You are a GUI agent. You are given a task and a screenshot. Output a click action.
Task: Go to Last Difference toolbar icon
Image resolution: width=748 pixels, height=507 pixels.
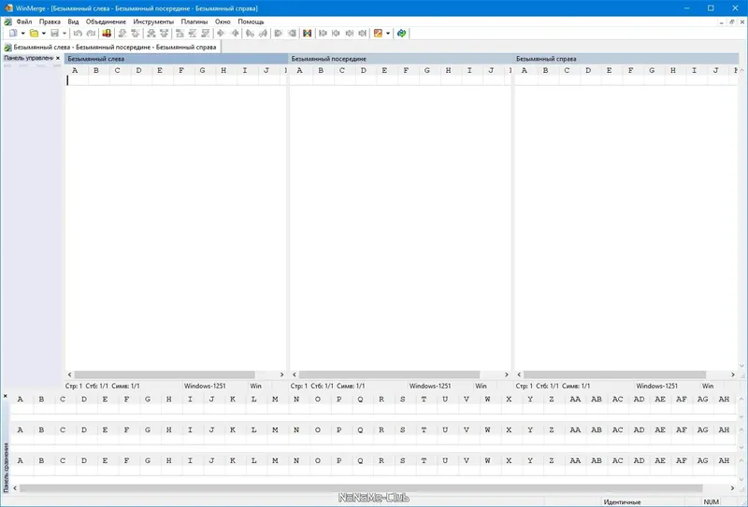tap(206, 34)
